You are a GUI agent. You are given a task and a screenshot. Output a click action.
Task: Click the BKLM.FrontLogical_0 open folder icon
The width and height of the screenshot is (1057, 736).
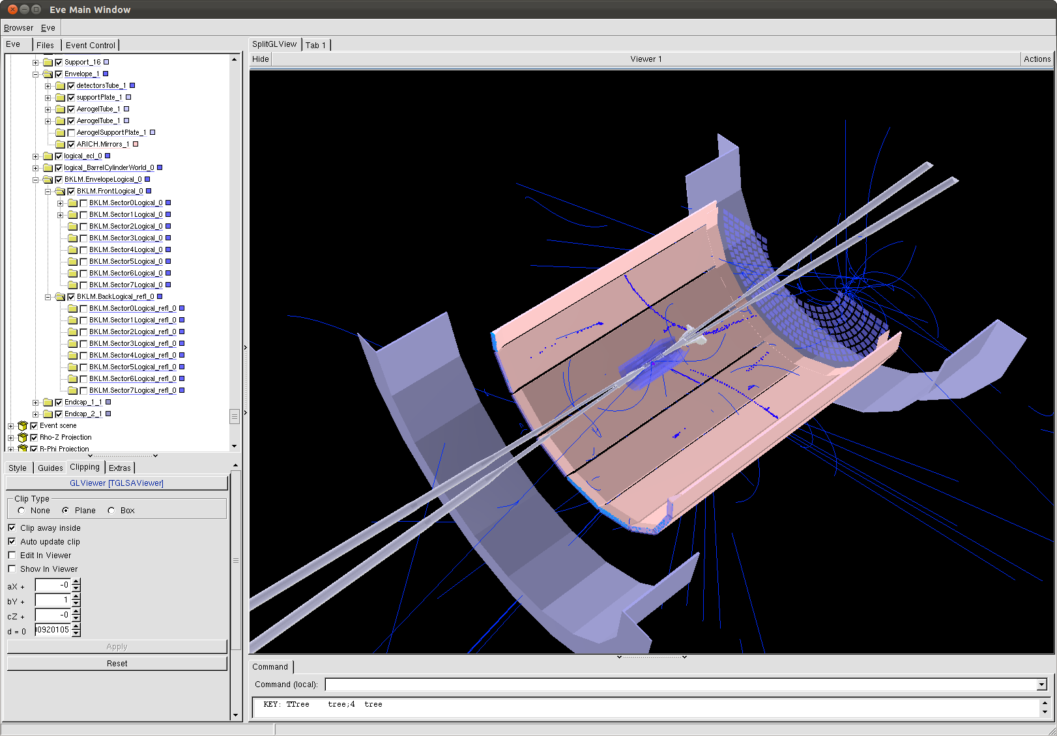60,191
